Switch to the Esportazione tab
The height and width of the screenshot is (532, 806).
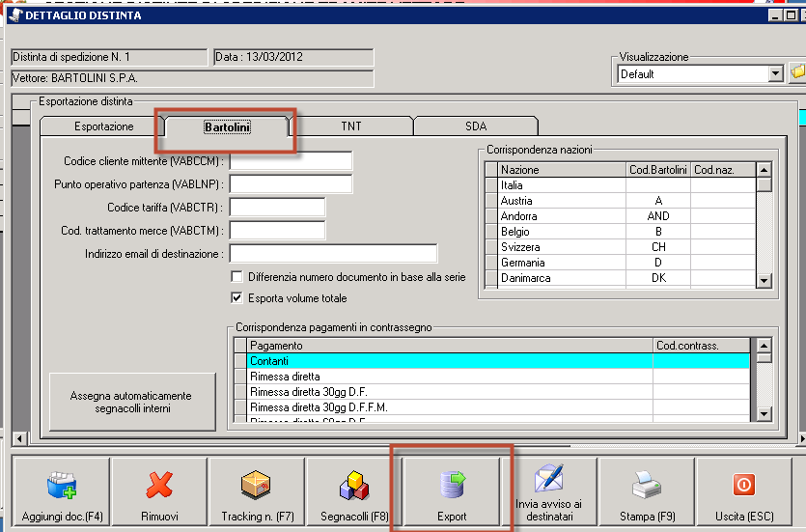[x=103, y=126]
